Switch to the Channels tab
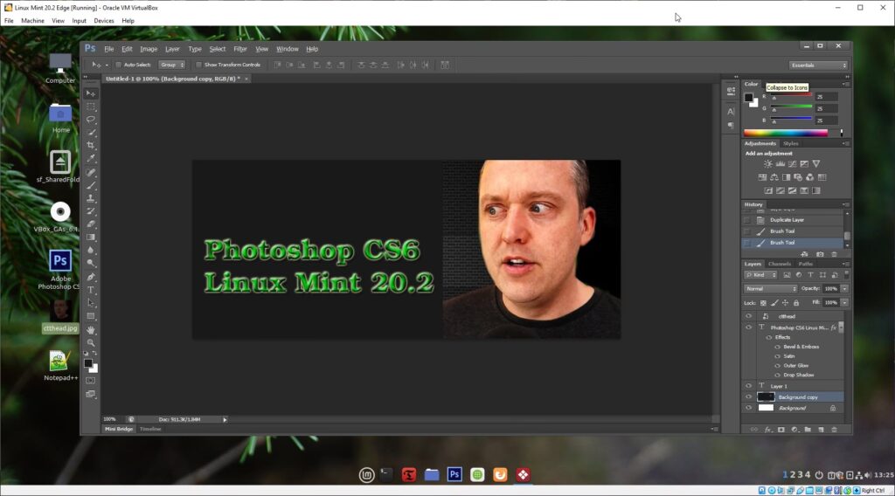Screen dimensions: 895x496 point(780,264)
